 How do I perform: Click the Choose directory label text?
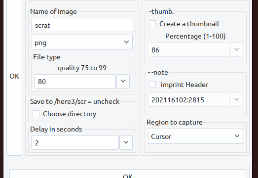tap(70, 114)
